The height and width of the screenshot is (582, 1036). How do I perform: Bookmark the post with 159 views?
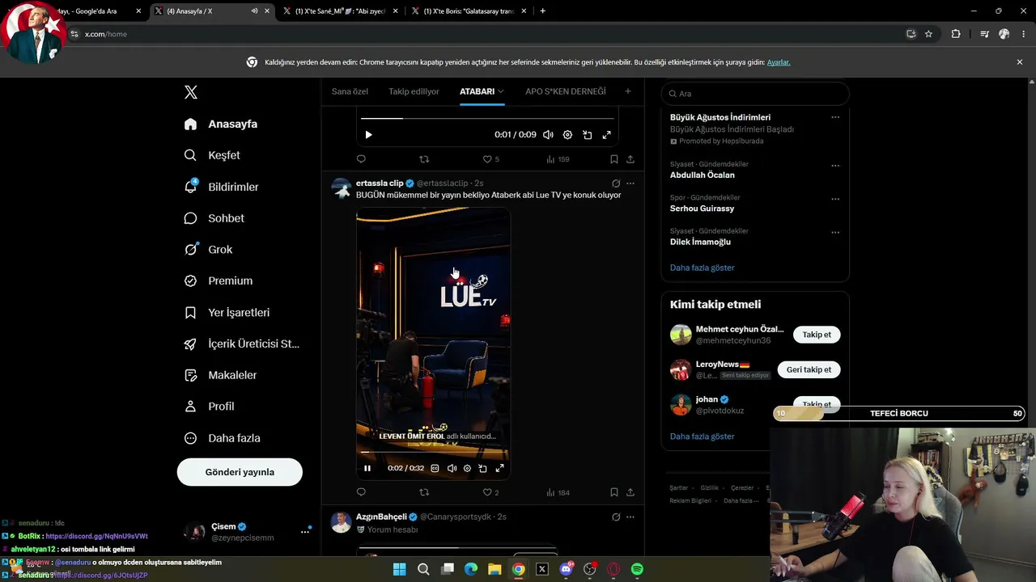(614, 159)
